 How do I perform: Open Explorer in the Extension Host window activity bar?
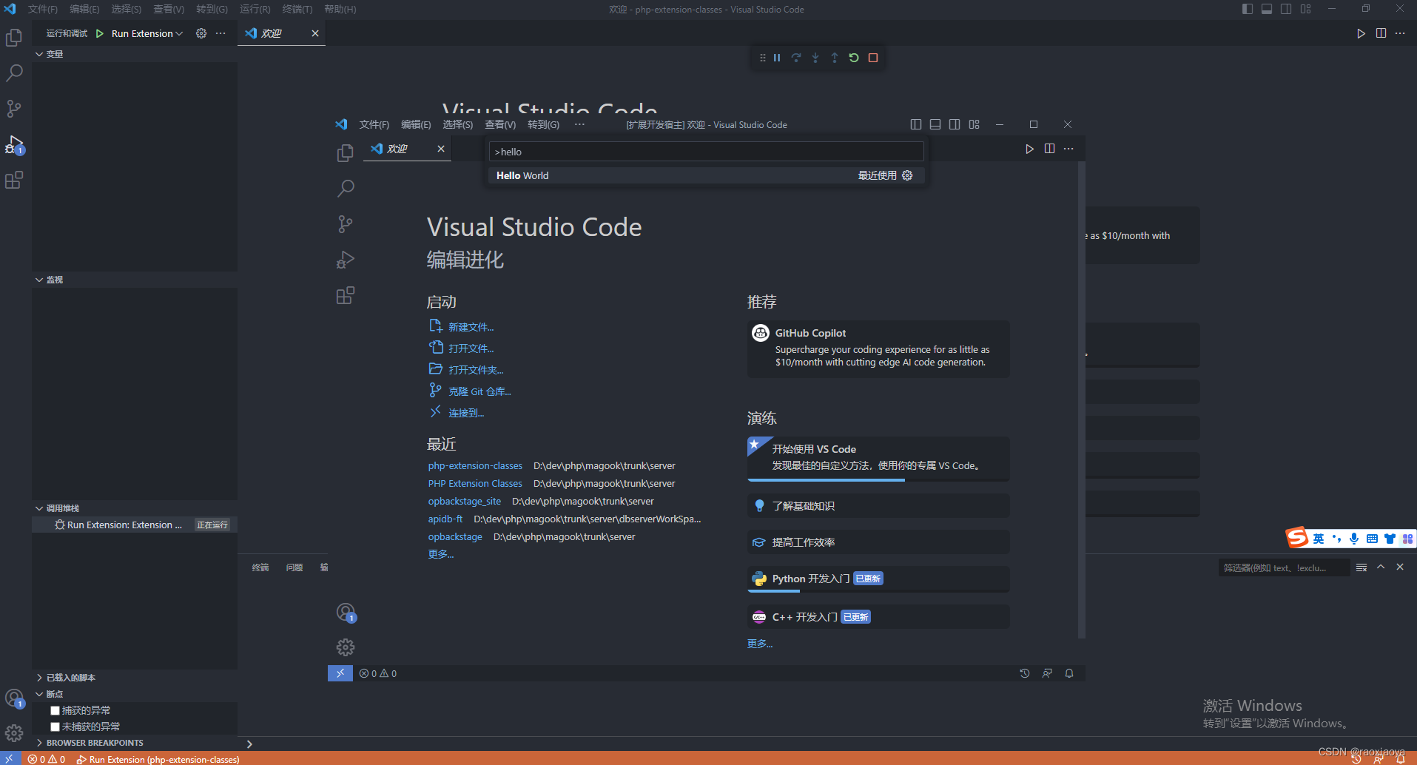pos(346,153)
